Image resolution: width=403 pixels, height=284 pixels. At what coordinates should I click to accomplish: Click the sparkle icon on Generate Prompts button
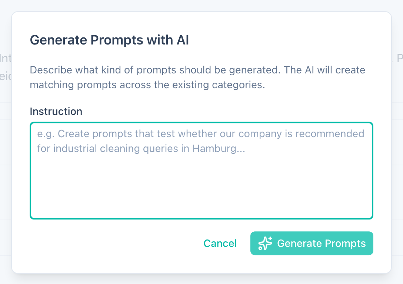click(265, 243)
